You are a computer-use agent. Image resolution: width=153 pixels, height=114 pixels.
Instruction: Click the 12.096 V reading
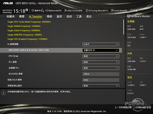click(x=131, y=85)
